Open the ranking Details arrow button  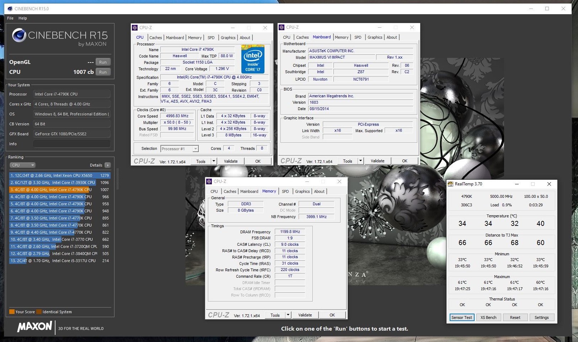tap(108, 165)
